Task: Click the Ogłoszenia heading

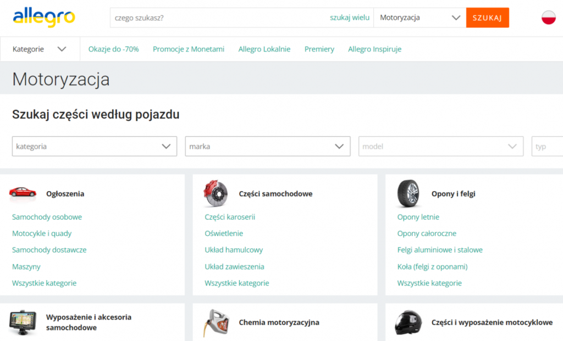Action: point(65,194)
